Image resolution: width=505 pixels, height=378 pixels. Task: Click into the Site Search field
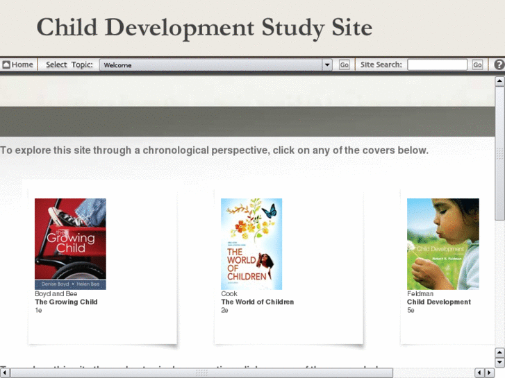click(438, 65)
